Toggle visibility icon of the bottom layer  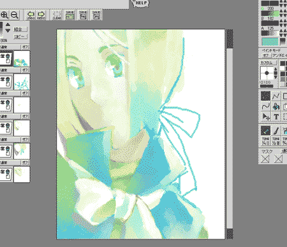pos(8,172)
